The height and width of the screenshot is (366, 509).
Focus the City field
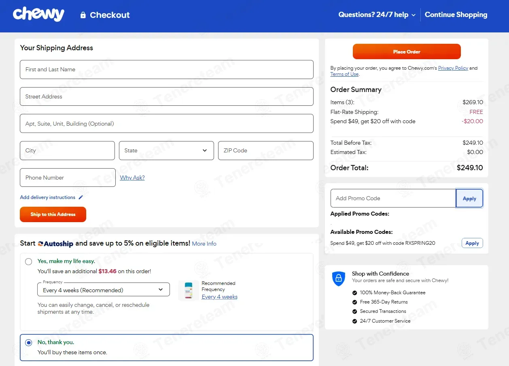click(x=67, y=150)
